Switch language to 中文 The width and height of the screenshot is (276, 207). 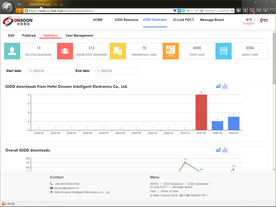click(x=249, y=20)
